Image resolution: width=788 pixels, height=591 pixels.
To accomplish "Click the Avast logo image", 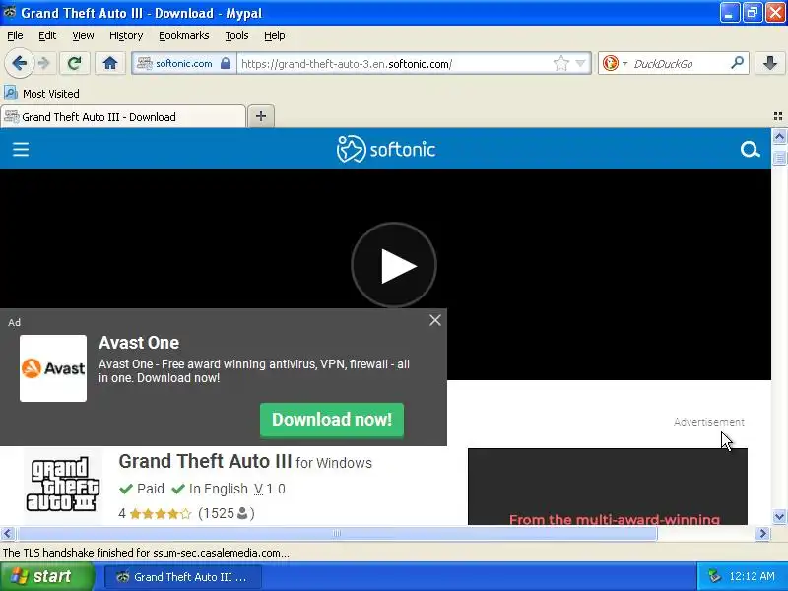I will point(53,368).
